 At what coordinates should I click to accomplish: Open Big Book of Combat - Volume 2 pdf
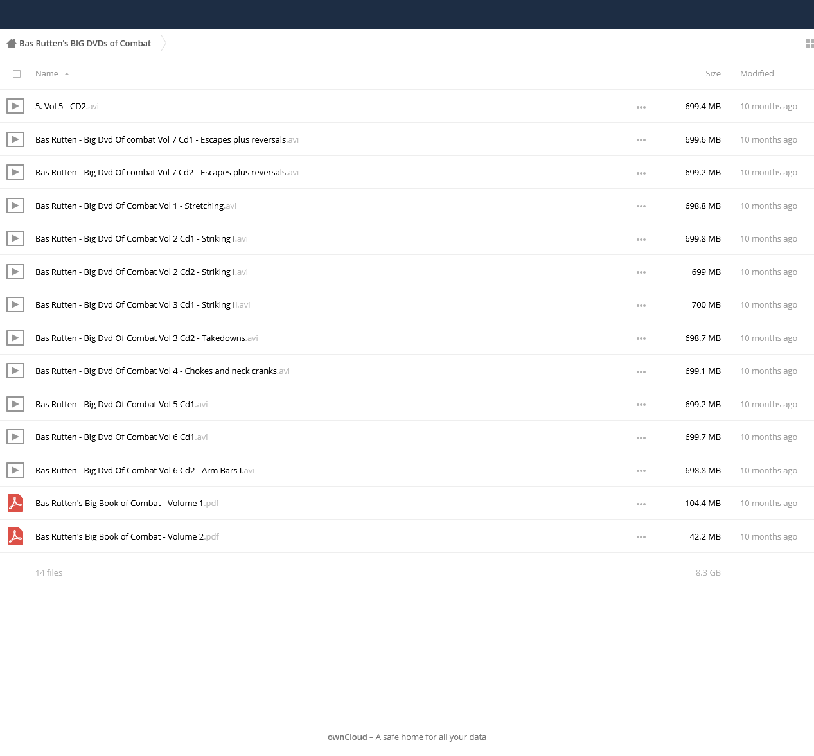[127, 536]
